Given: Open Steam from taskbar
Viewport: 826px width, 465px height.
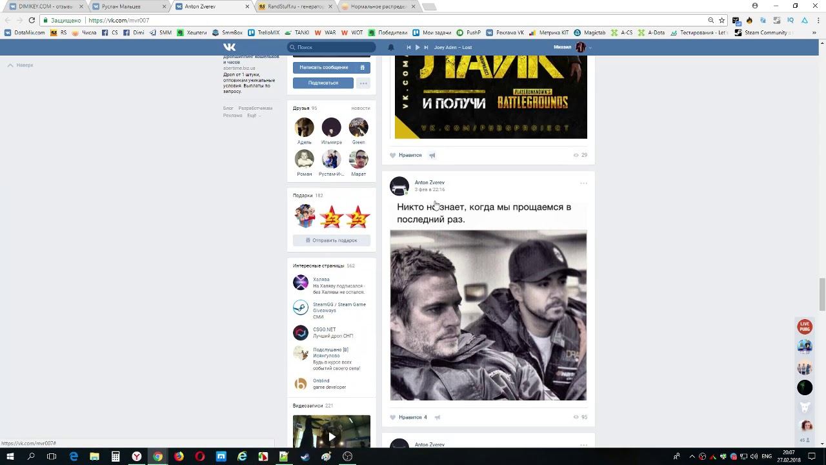Looking at the screenshot, I should 305,457.
